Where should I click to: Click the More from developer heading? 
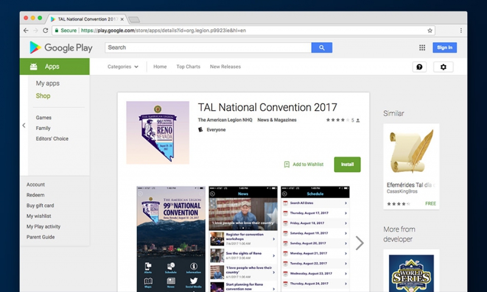point(399,234)
